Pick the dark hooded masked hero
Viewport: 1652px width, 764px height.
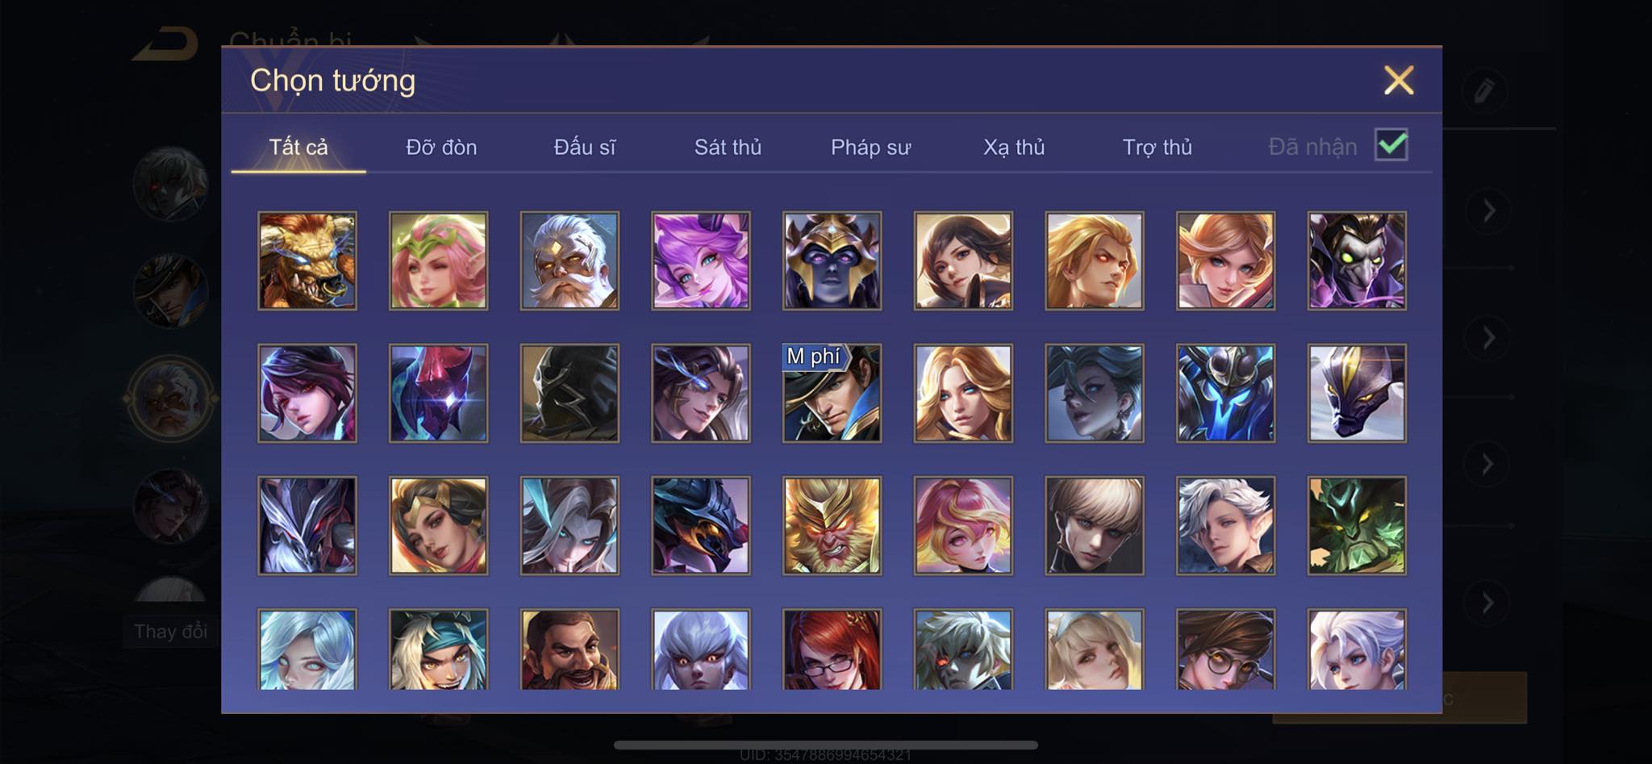pyautogui.click(x=569, y=393)
